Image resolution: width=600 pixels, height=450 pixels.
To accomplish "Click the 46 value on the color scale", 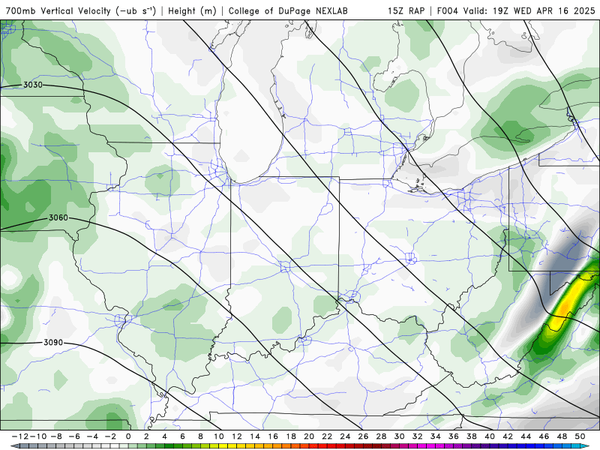I will coord(544,436).
